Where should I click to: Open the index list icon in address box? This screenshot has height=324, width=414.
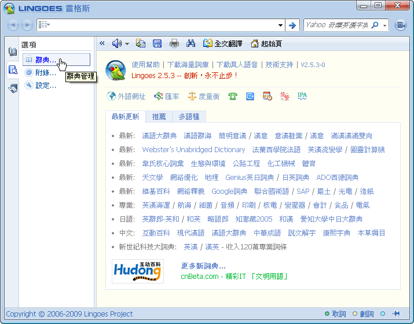point(44,25)
